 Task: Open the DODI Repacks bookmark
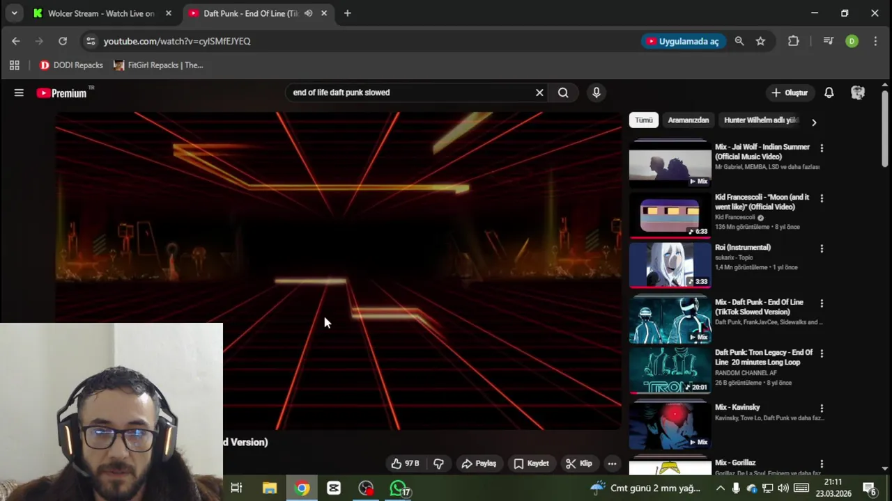click(x=72, y=65)
